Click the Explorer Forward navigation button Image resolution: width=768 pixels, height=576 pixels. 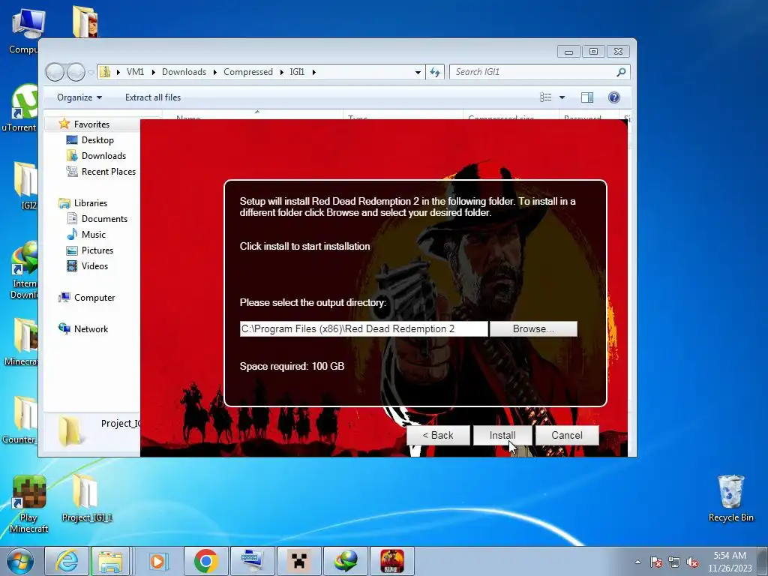coord(76,73)
